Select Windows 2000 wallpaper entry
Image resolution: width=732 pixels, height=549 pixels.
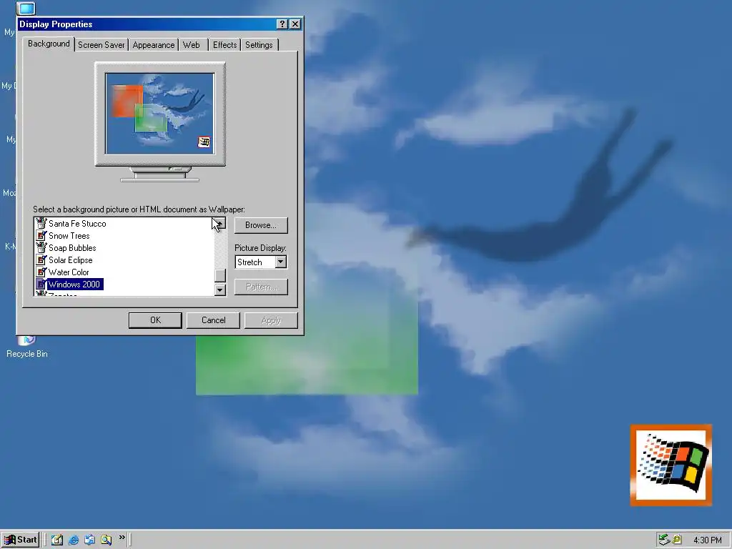(x=74, y=285)
